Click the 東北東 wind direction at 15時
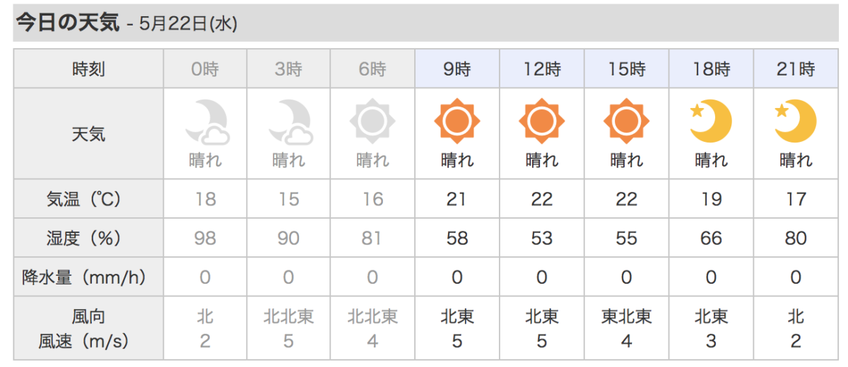 pyautogui.click(x=626, y=317)
